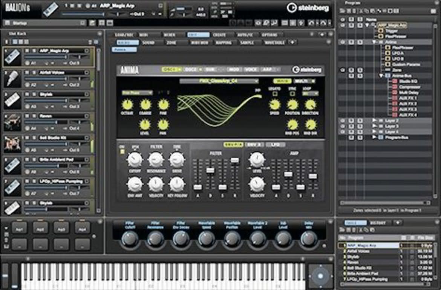441x290 pixels.
Task: Click the header program icon beside ARP_Magic Arp
Action: 51,9
